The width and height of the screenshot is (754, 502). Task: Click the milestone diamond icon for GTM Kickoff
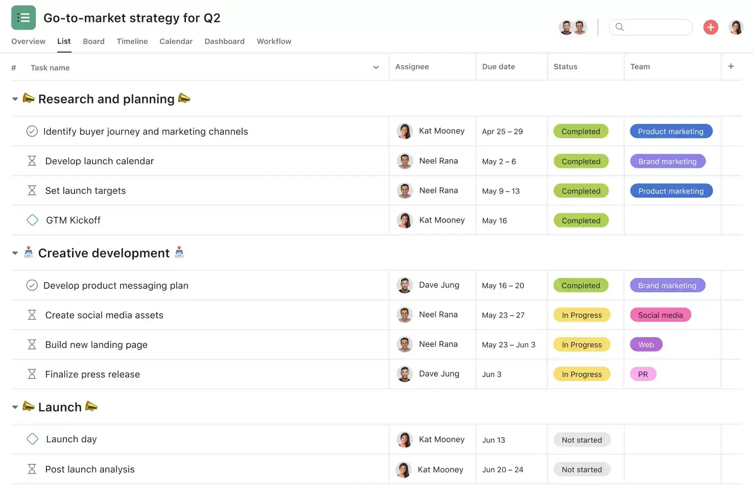32,220
